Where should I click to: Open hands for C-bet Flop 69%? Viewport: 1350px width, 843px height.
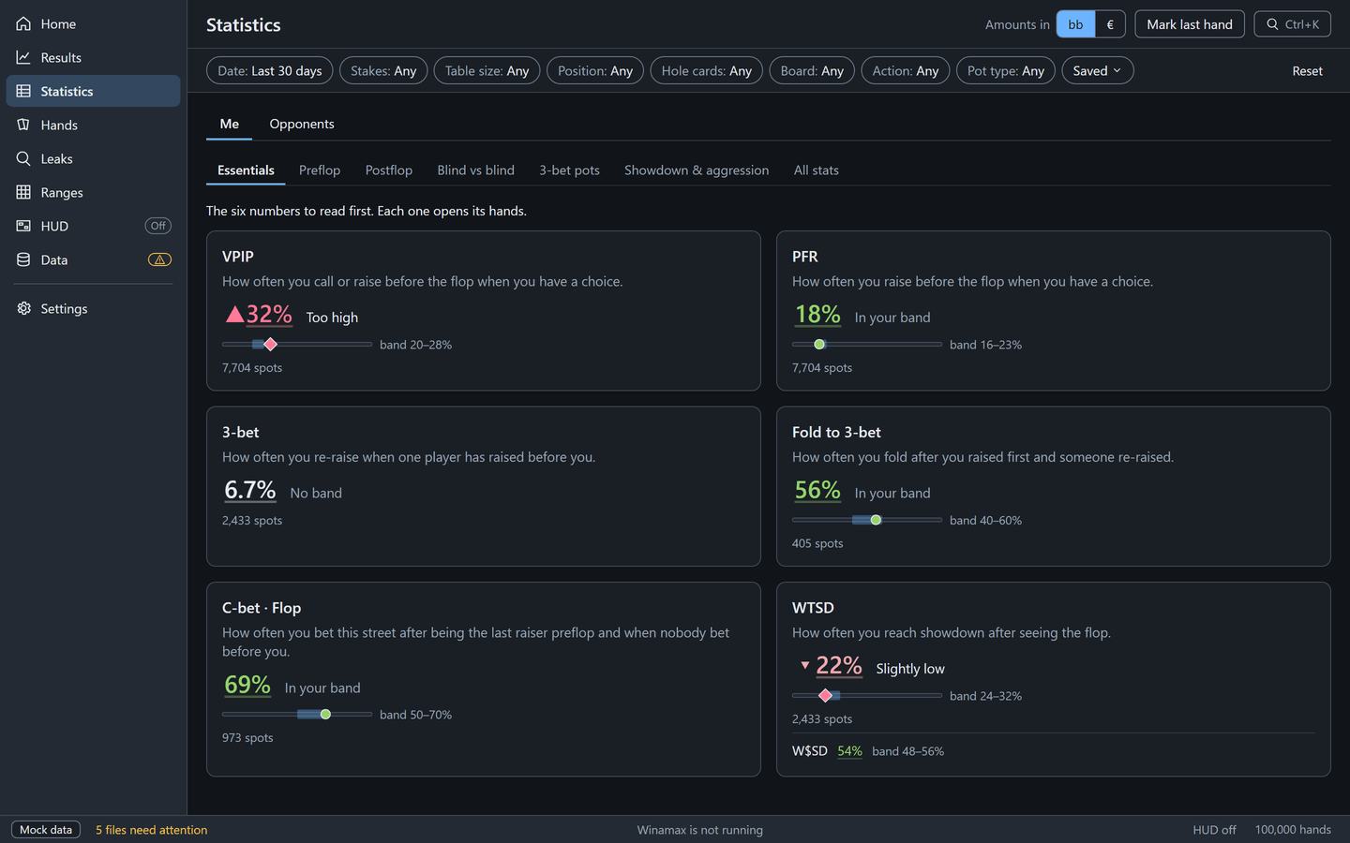click(x=247, y=685)
